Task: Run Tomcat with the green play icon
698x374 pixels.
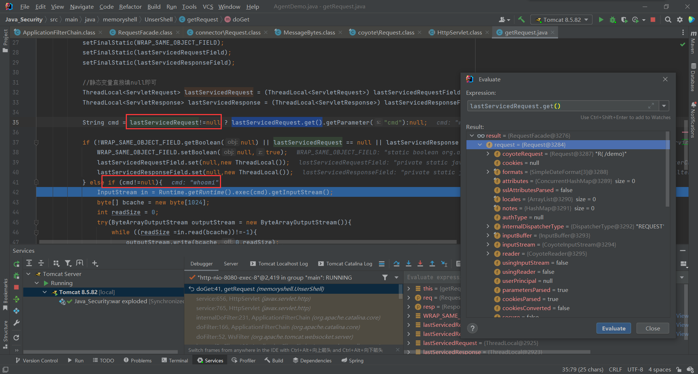Action: coord(601,20)
